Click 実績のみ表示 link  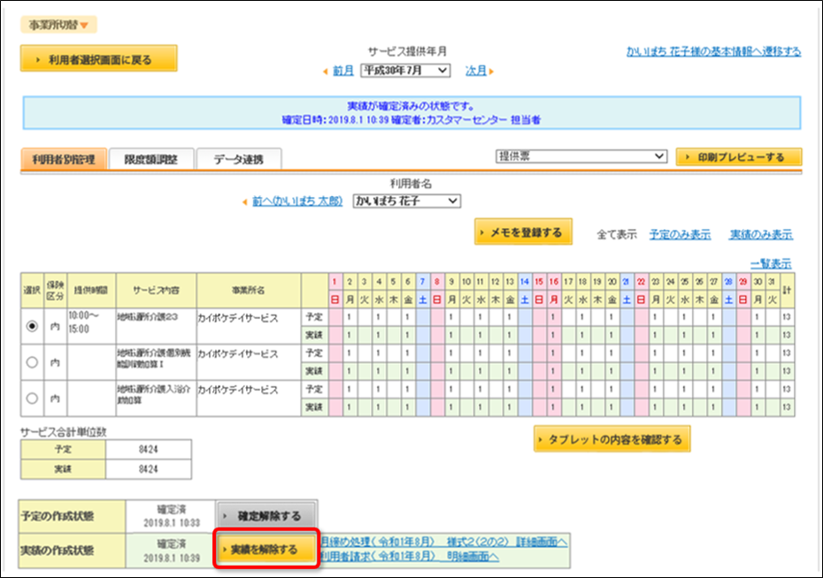761,234
